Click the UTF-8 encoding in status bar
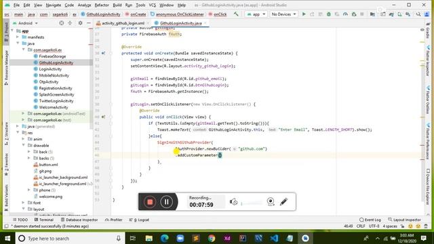Image resolution: width=434 pixels, height=244 pixels. pos(374,226)
